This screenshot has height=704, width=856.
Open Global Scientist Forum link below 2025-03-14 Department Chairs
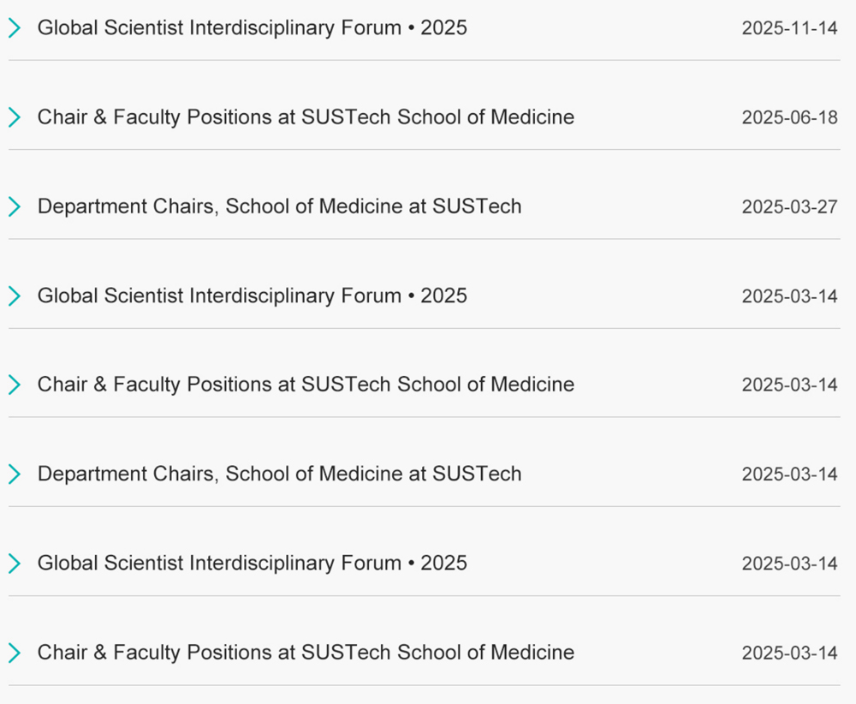tap(253, 563)
